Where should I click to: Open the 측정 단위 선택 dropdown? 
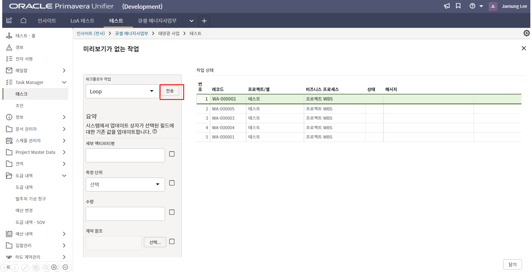(x=125, y=184)
